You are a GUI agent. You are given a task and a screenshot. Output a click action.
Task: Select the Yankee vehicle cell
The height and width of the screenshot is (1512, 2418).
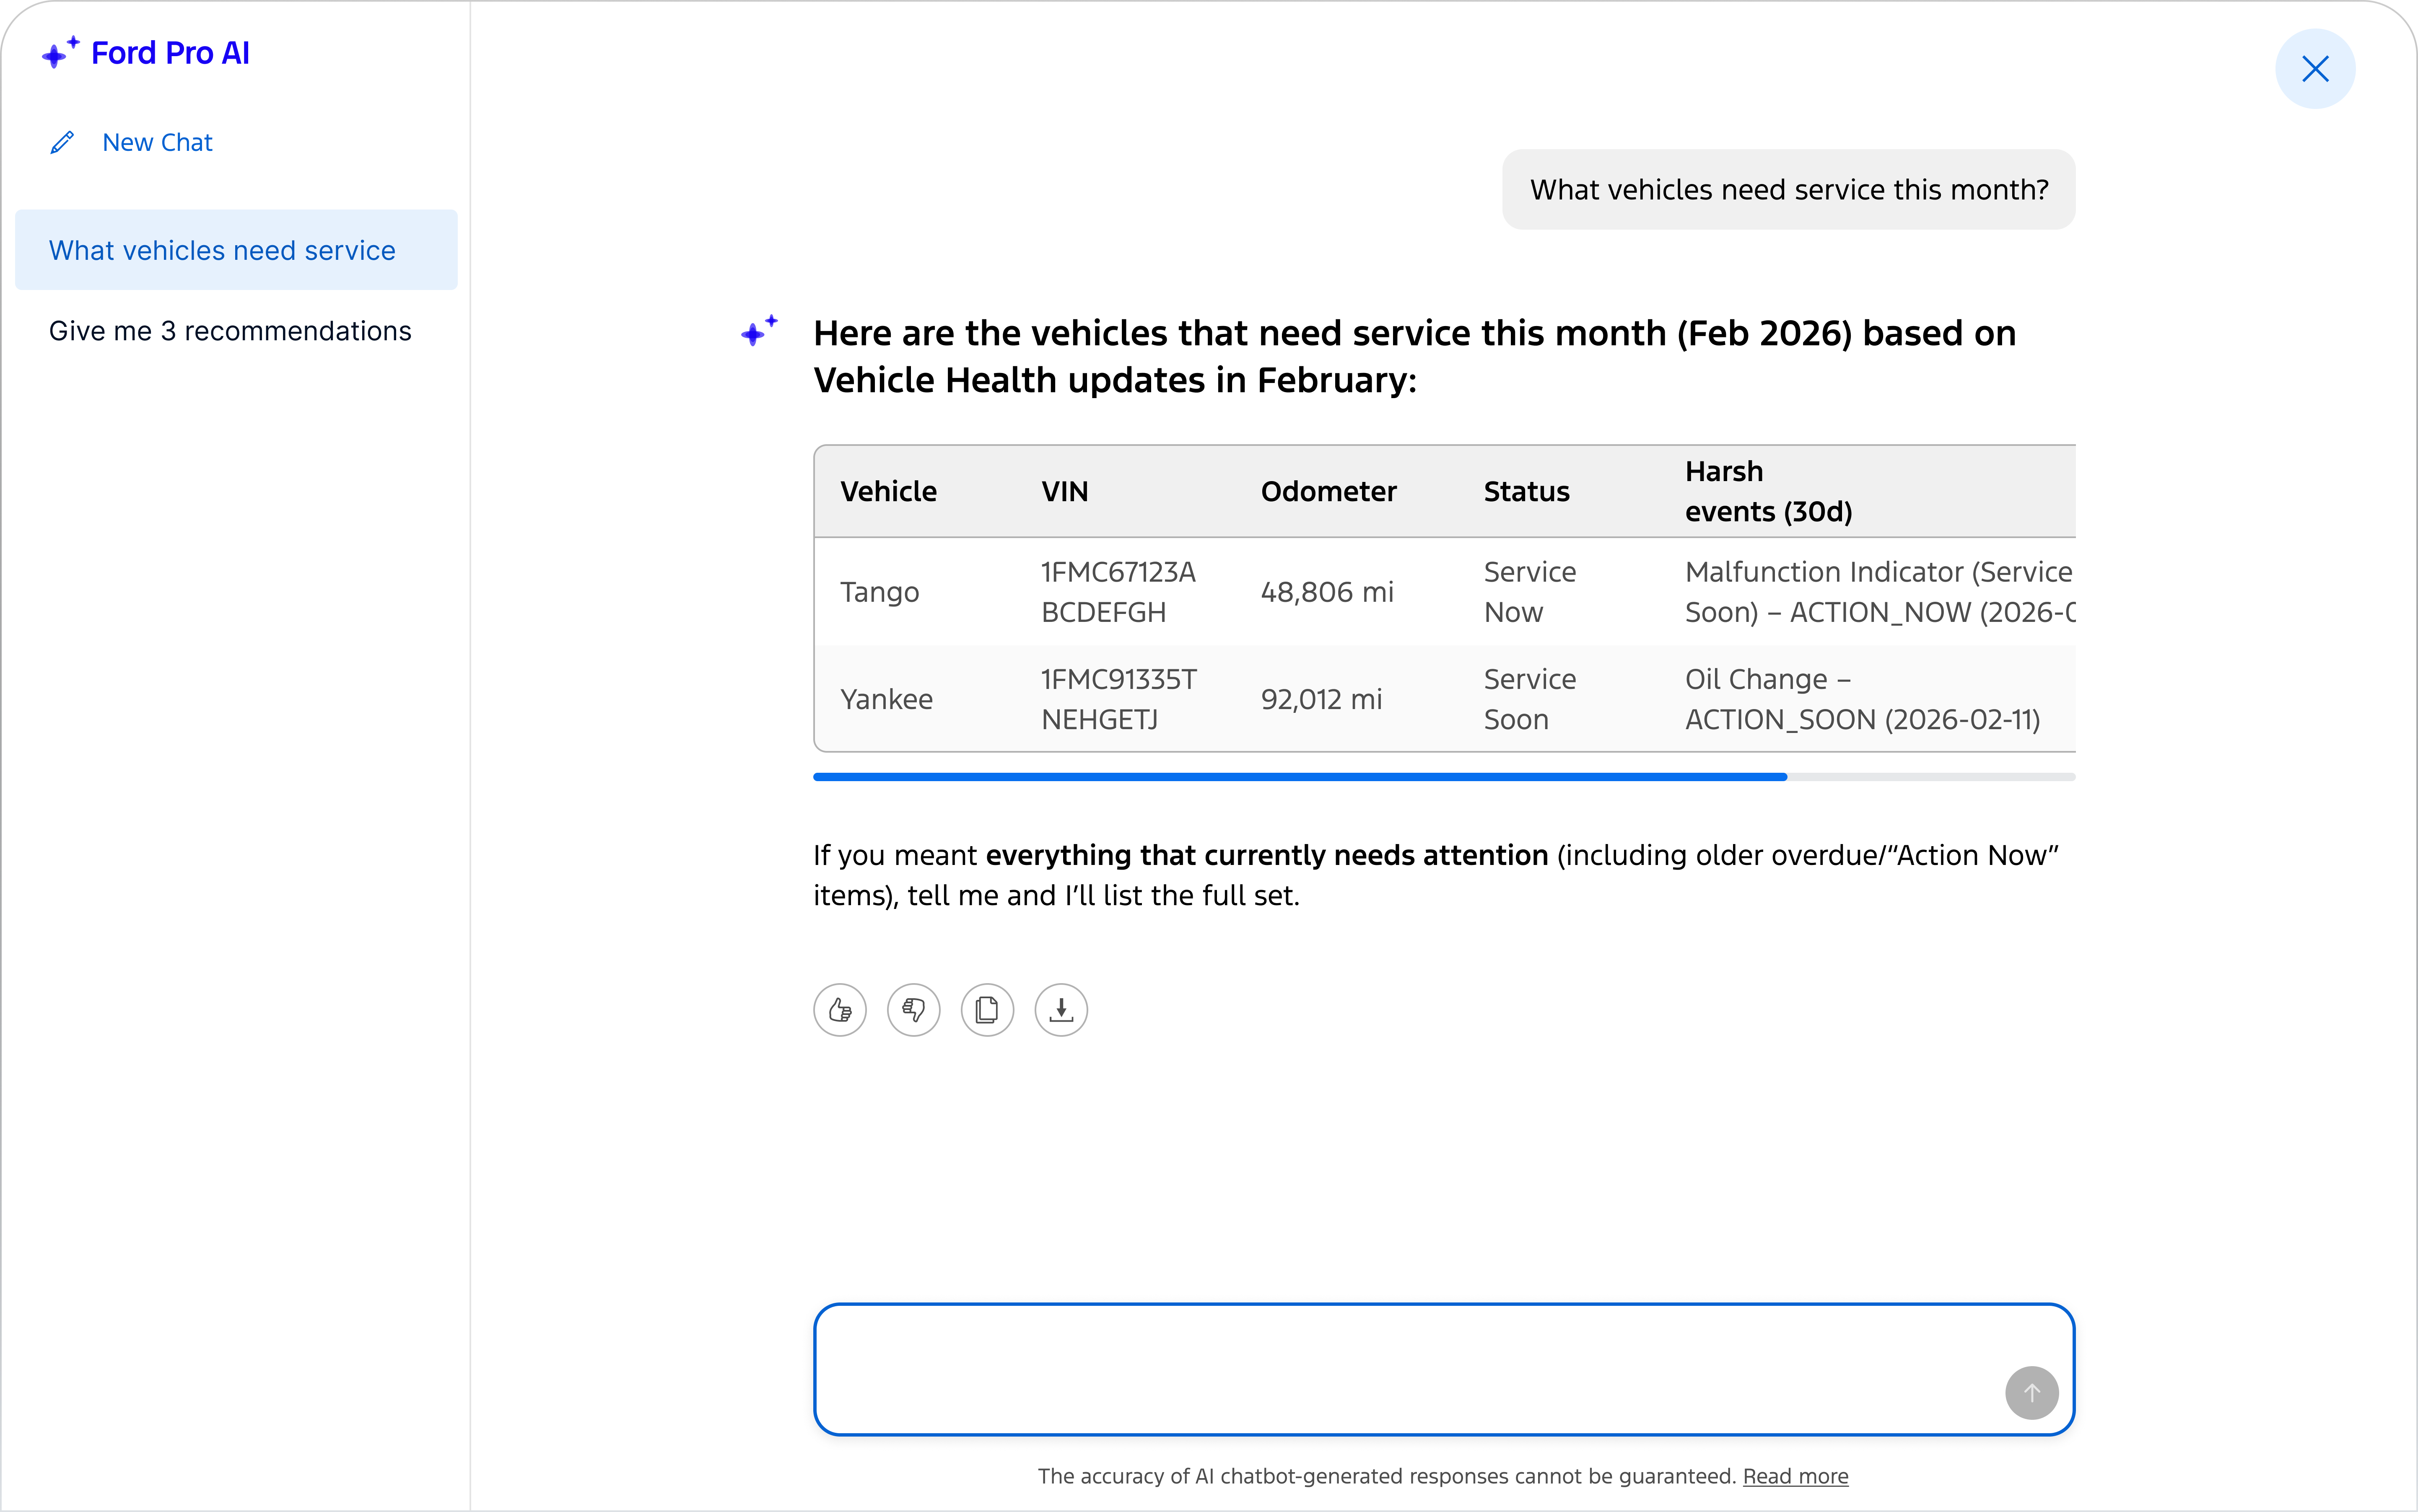pos(886,699)
